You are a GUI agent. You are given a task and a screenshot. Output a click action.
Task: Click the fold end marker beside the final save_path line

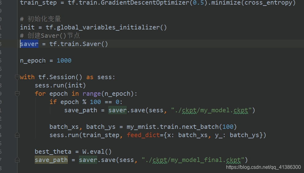(x=17, y=160)
